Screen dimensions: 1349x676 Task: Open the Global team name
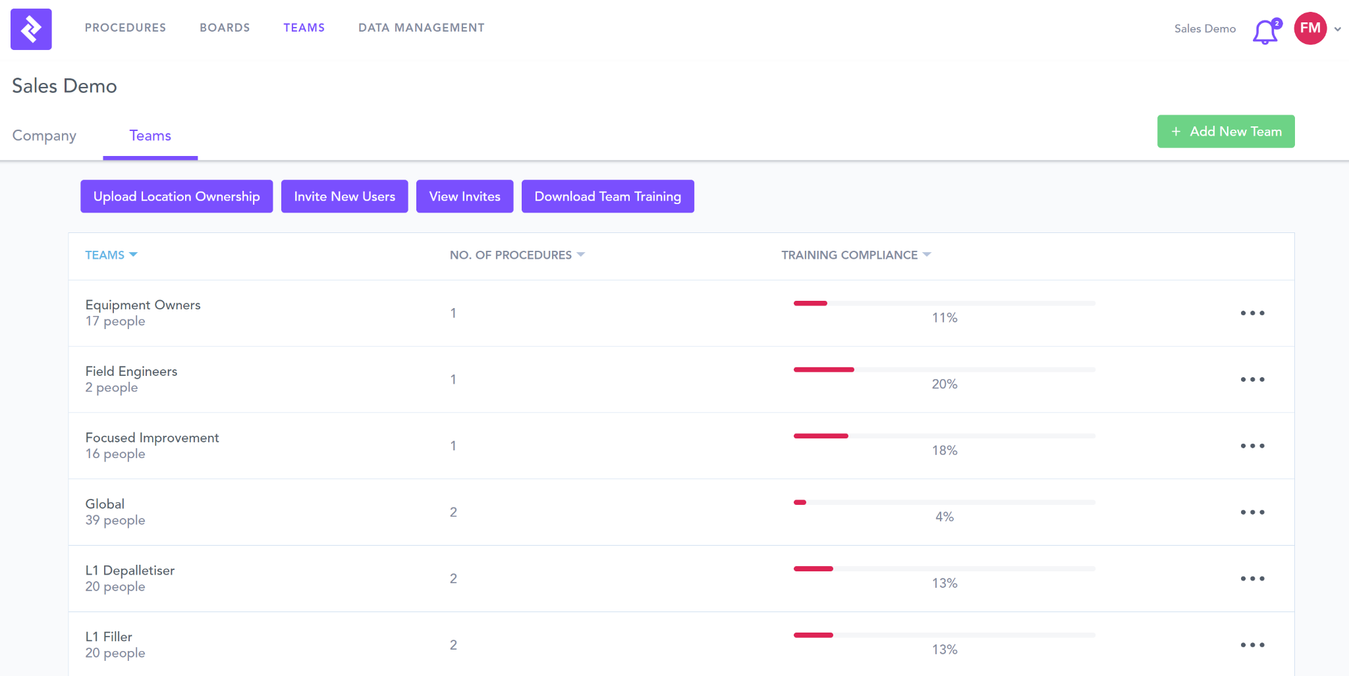pos(105,504)
